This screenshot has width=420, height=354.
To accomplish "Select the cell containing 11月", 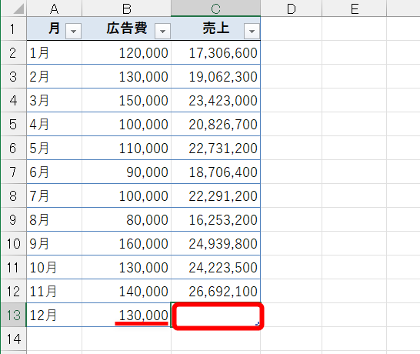I will 55,291.
